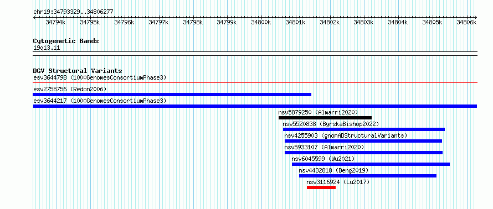Open the esv2758756 (Redon2006) label
Viewport: 493px width, 209px height.
pyautogui.click(x=70, y=89)
